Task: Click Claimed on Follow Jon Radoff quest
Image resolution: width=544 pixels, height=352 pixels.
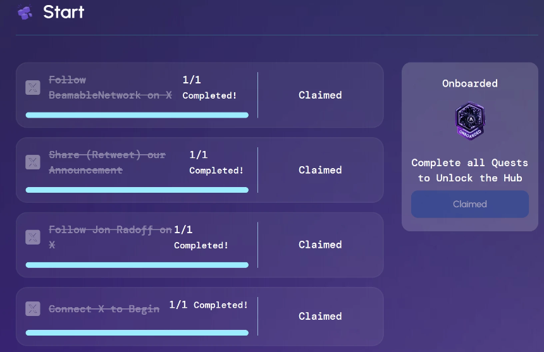Action: tap(320, 245)
